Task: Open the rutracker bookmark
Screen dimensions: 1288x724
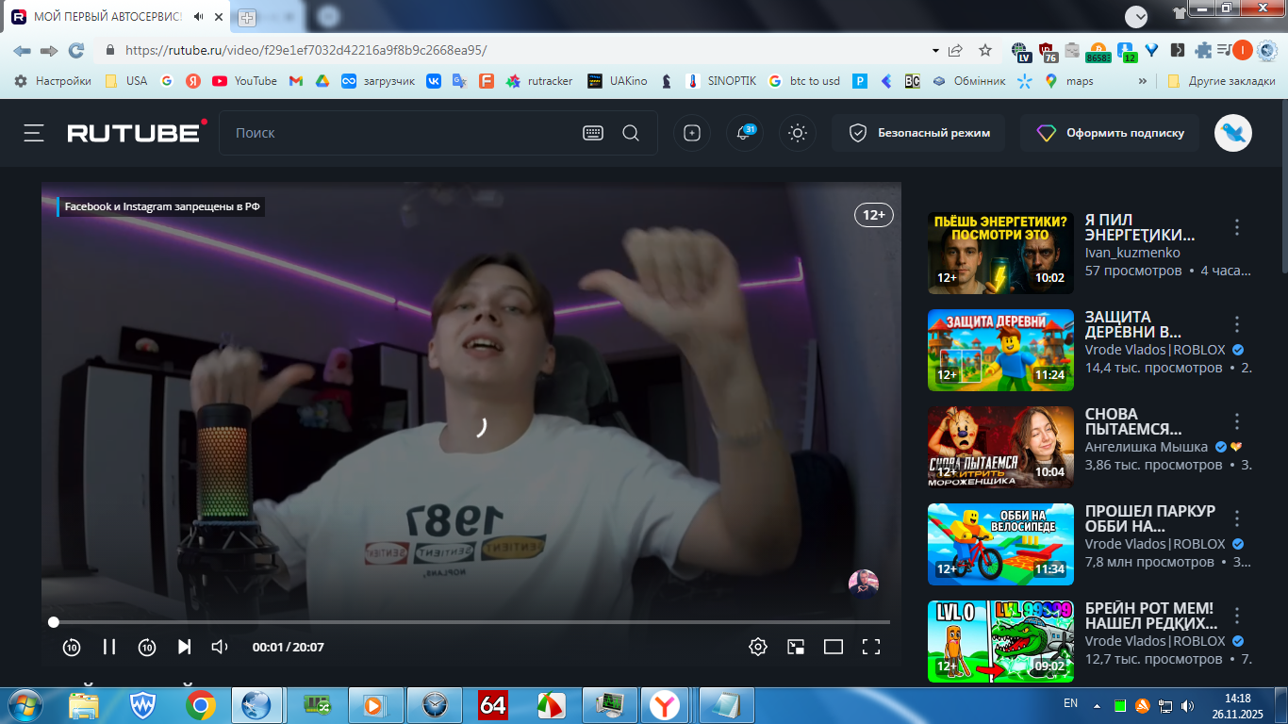Action: coord(539,81)
